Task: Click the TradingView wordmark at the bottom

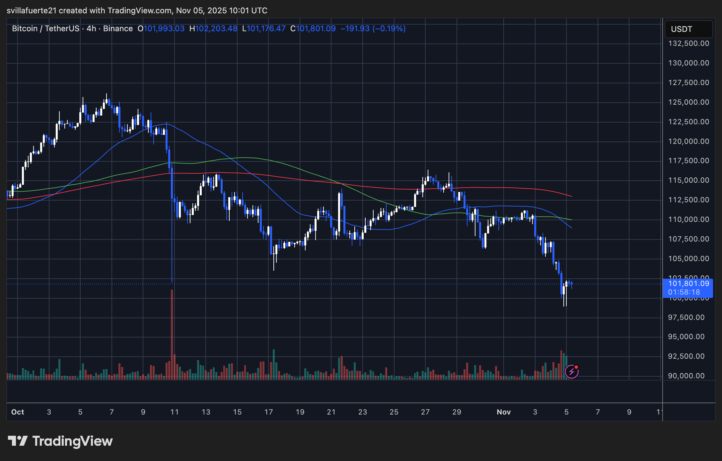Action: (72, 441)
